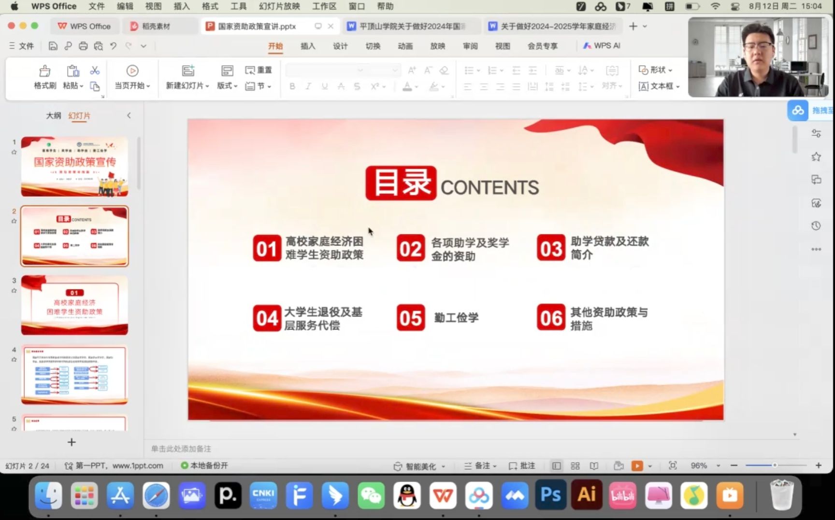Open Bilibili app in the dock
The width and height of the screenshot is (835, 520).
coord(622,495)
